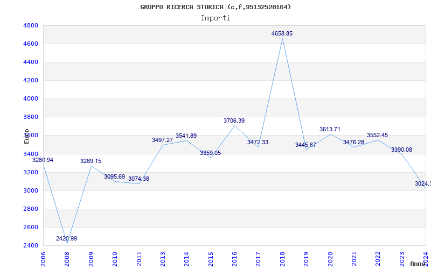Image resolution: width=431 pixels, height=269 pixels.
Task: Click the x-axis year 2014
Action: tap(186, 259)
